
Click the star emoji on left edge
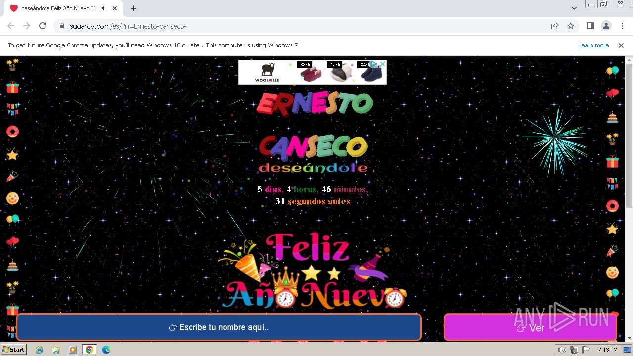(12, 155)
